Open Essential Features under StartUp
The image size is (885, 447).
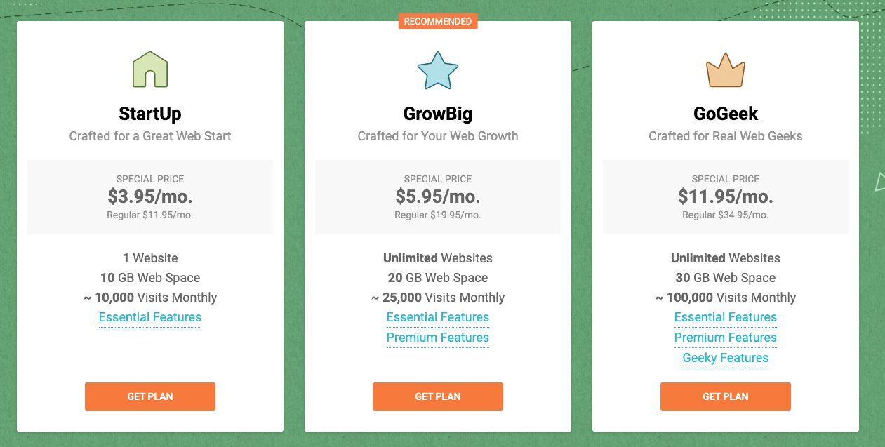[x=149, y=317]
